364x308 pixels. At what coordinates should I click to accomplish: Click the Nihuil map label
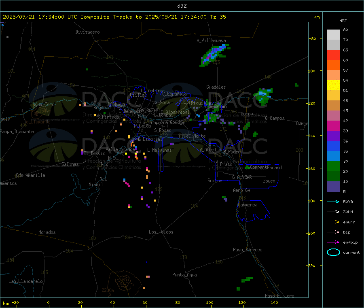(95, 185)
